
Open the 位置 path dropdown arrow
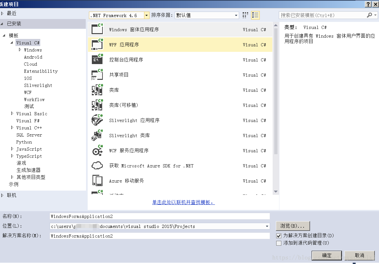pyautogui.click(x=267, y=226)
